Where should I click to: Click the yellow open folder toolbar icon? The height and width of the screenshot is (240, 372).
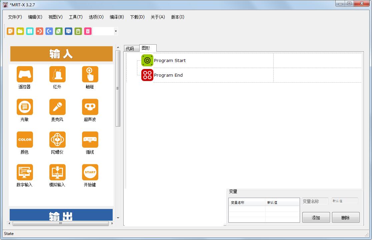click(x=20, y=31)
